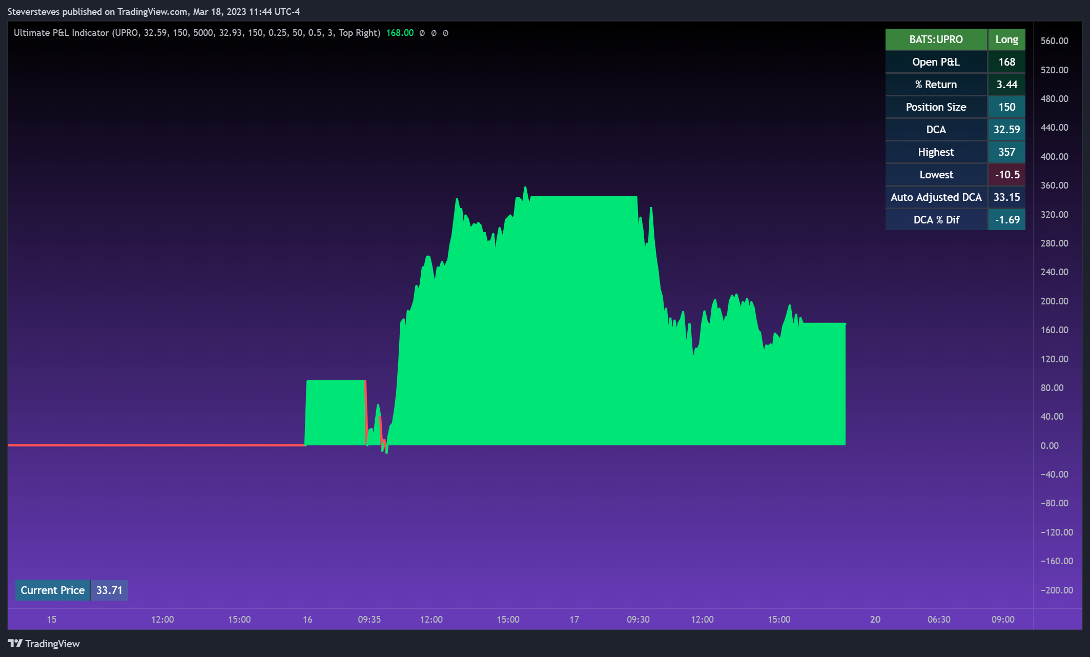This screenshot has width=1090, height=657.
Task: Select the BATS:UPRO table header cell
Action: click(936, 39)
